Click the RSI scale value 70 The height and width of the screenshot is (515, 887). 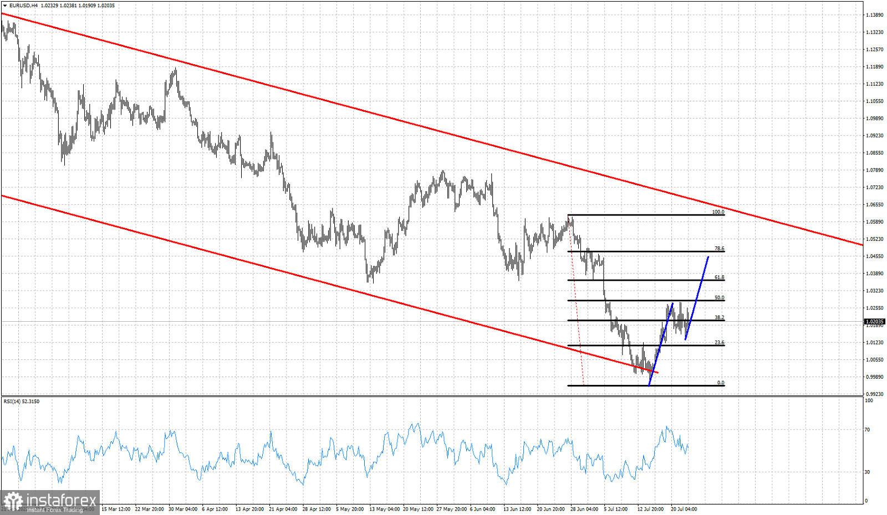868,429
